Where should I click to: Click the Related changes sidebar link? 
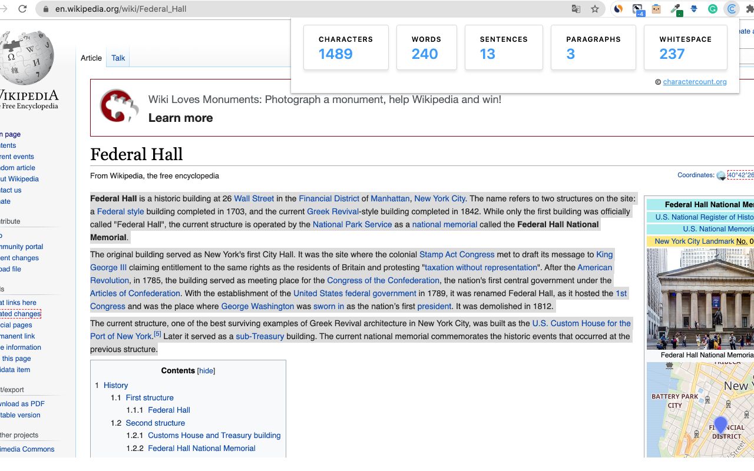click(x=21, y=314)
